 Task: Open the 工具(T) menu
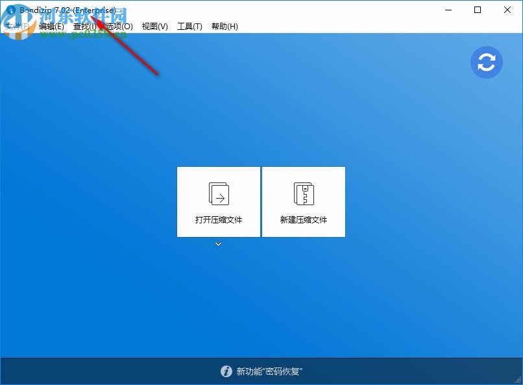point(189,26)
